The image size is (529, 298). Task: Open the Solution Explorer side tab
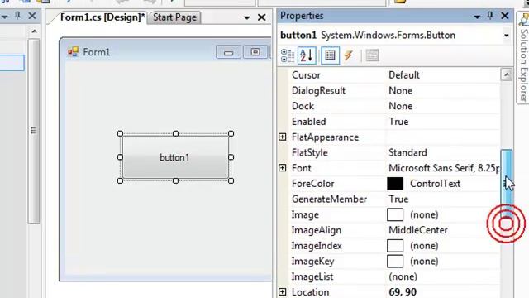point(523,57)
